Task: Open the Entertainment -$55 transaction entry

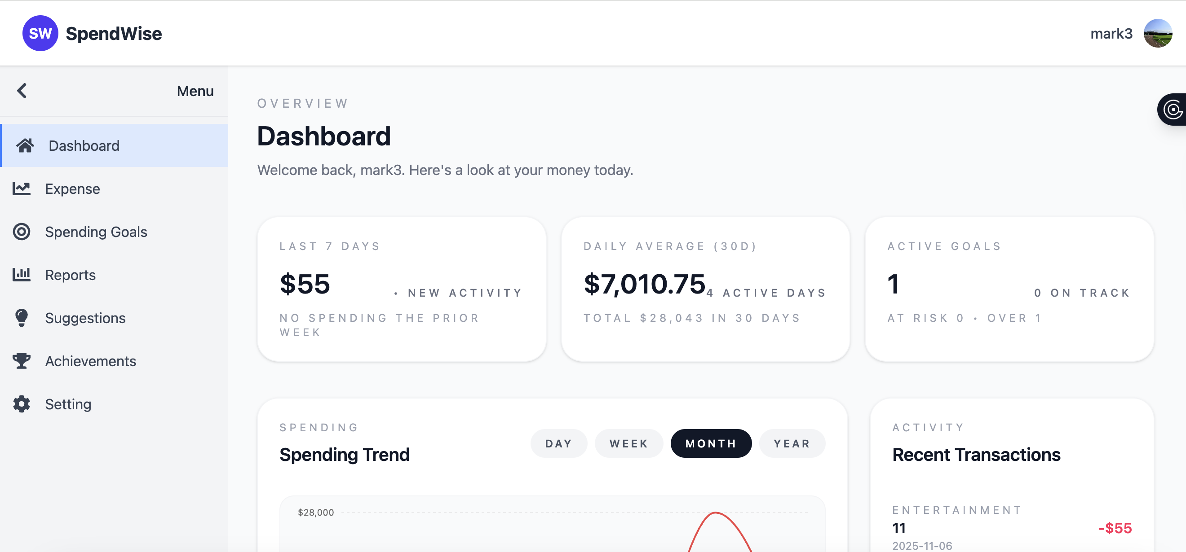Action: pos(1011,528)
